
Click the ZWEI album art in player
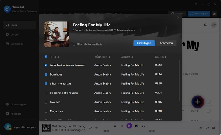pos(46,128)
